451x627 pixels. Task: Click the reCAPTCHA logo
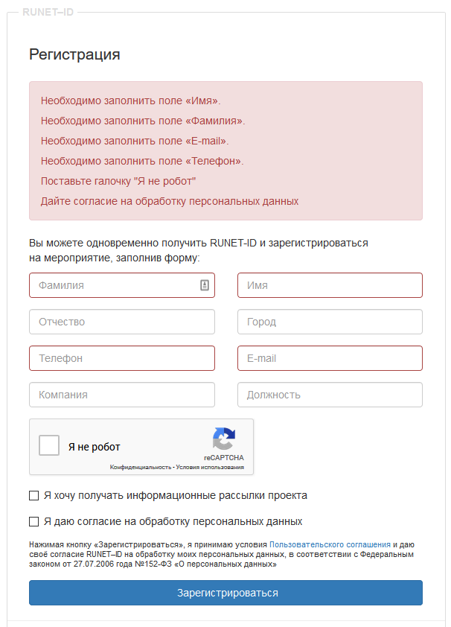pyautogui.click(x=223, y=439)
